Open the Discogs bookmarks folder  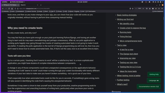59,11
